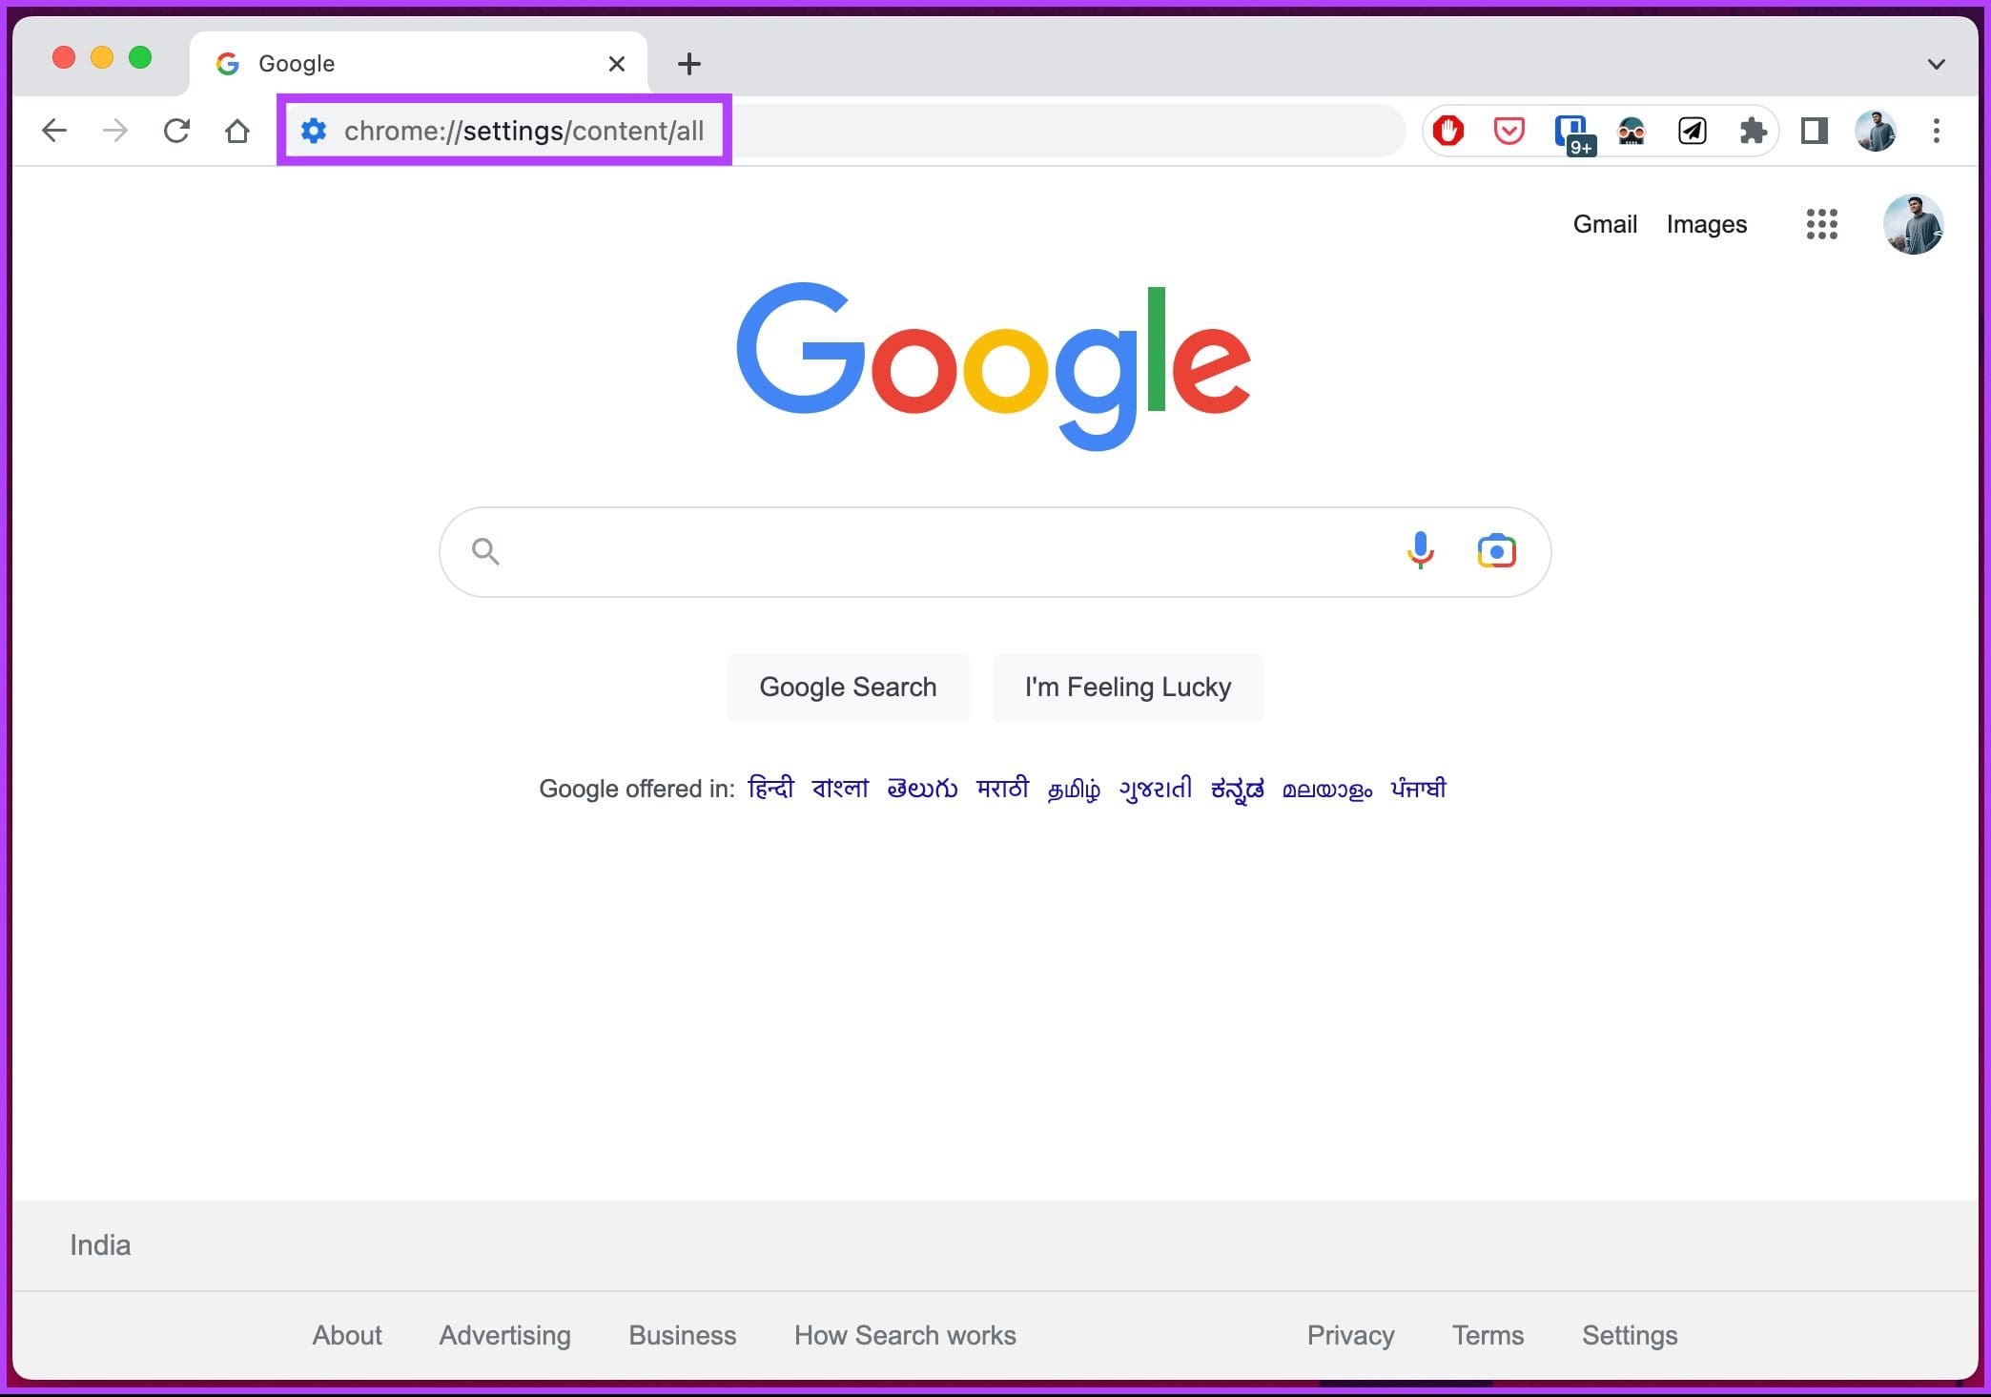This screenshot has height=1397, width=1991.
Task: Click the Google logo
Action: point(993,365)
